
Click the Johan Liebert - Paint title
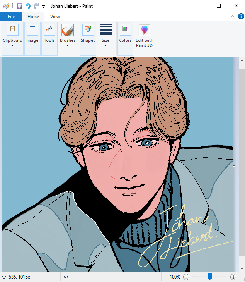pos(72,6)
